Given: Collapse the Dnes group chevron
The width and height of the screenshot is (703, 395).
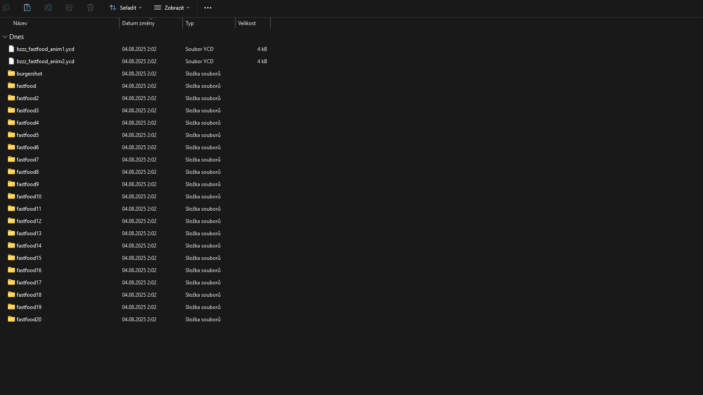Looking at the screenshot, I should pos(5,37).
